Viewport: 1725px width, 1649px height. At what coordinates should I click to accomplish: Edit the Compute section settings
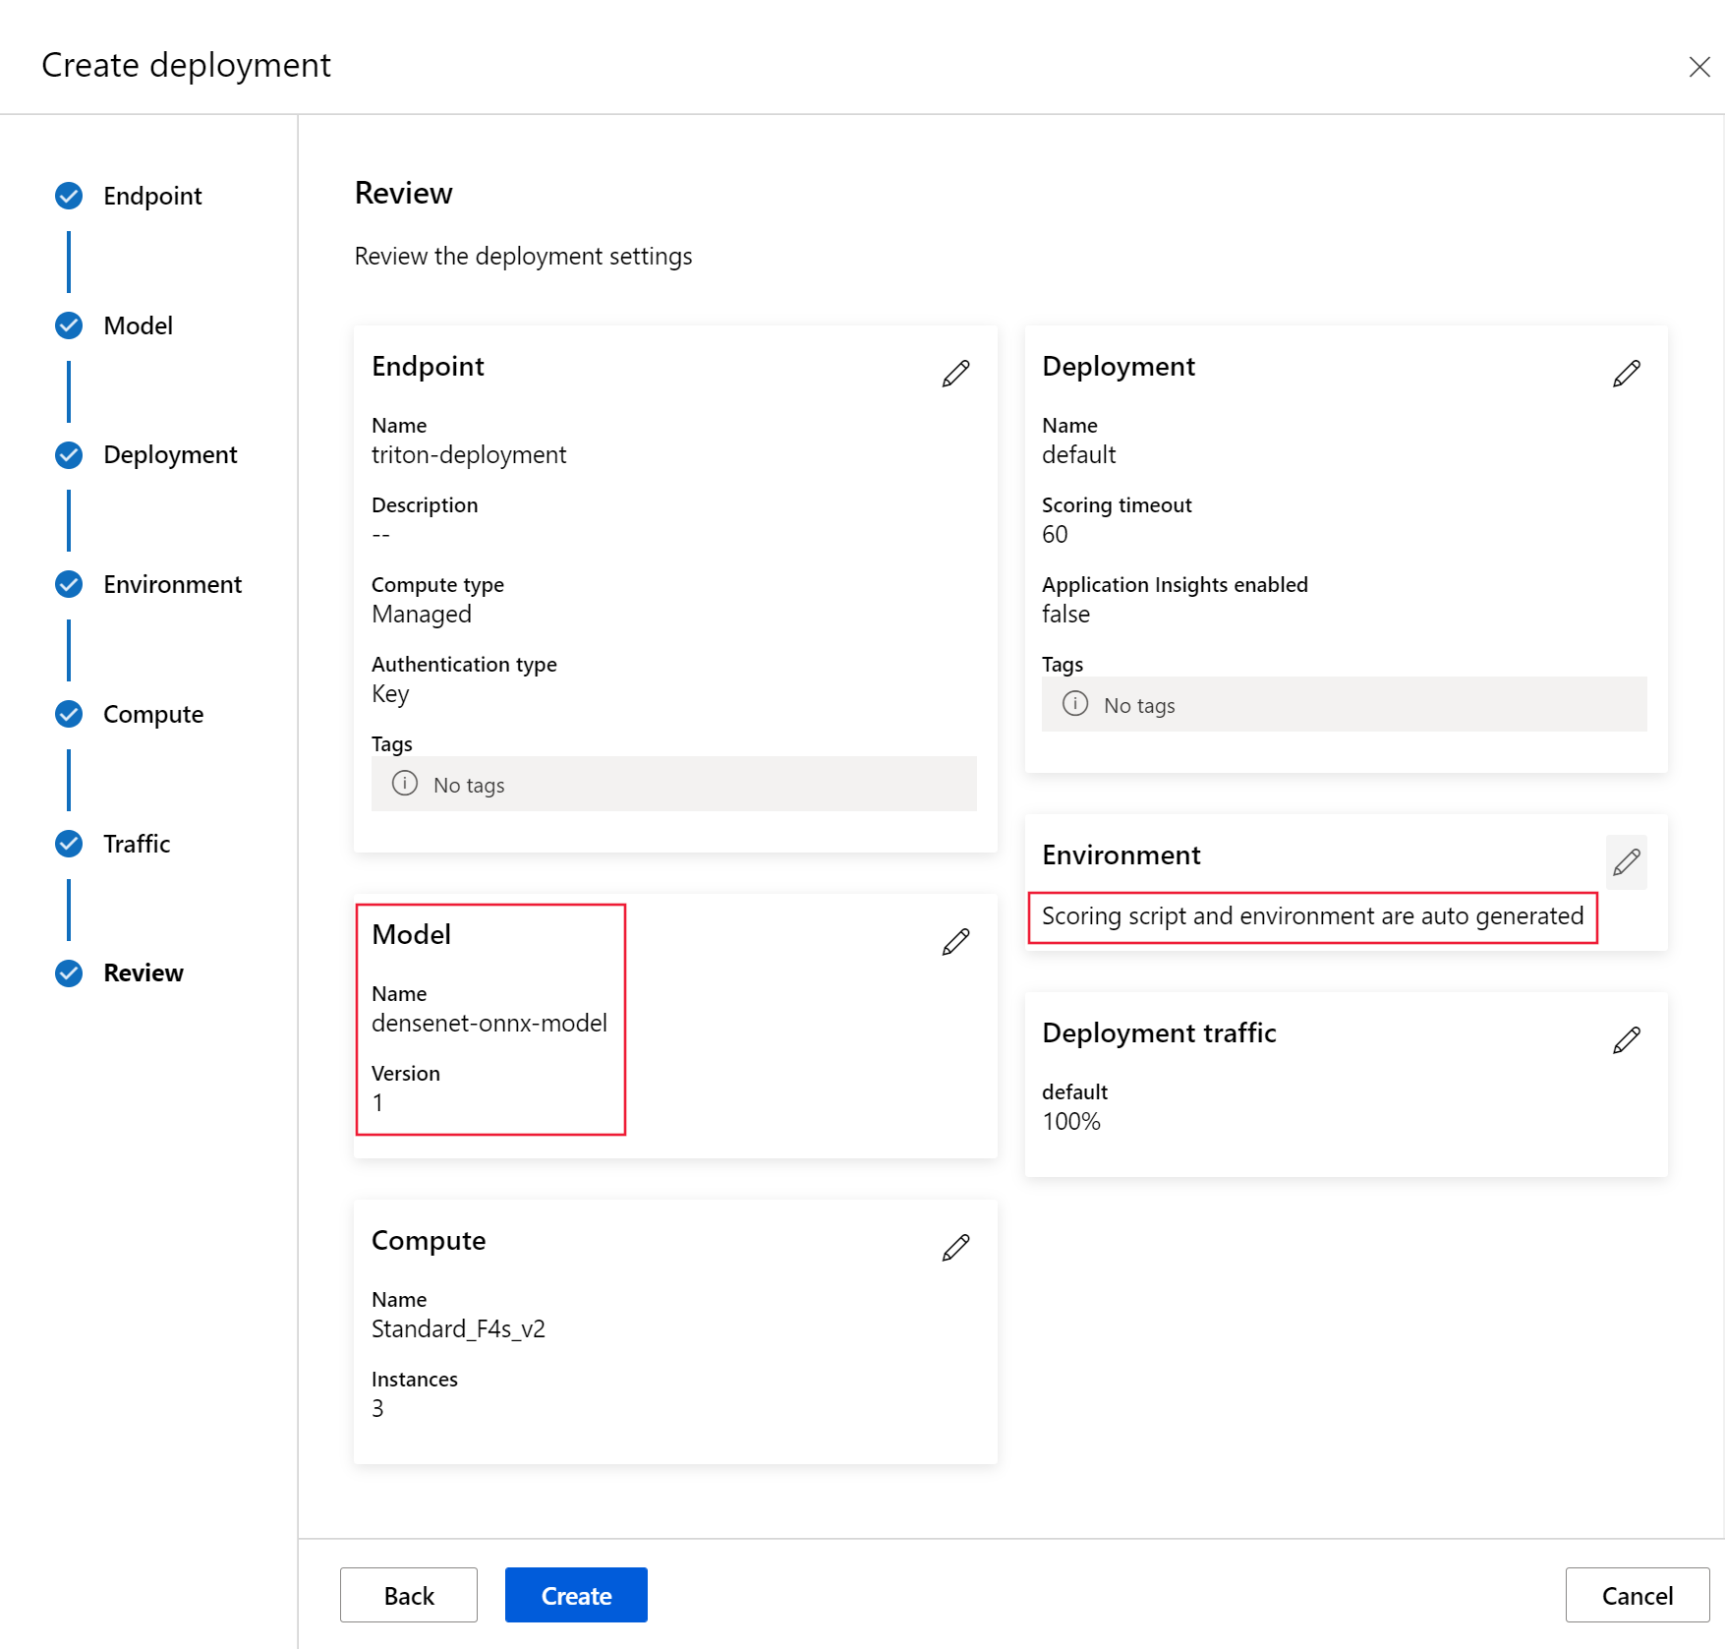pos(955,1248)
